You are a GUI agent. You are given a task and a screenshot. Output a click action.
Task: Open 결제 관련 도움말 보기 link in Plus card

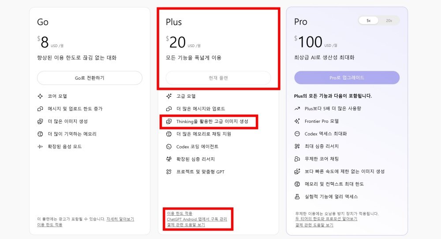coord(186,224)
